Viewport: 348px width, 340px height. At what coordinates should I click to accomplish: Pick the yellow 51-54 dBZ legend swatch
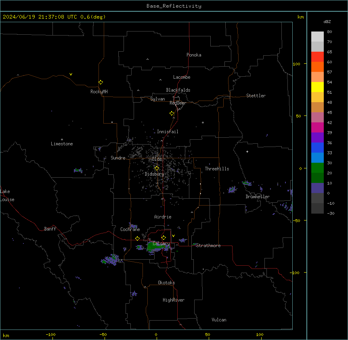(x=317, y=87)
